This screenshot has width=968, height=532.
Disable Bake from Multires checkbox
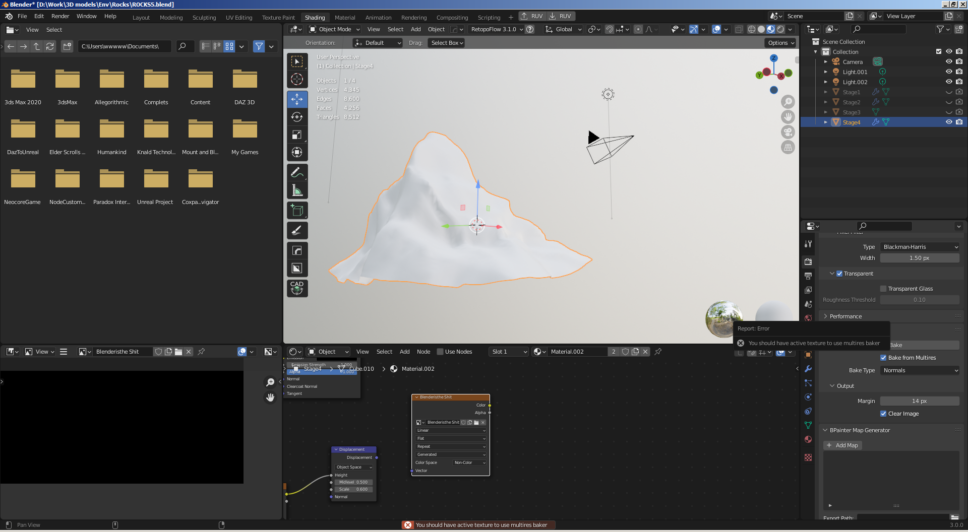tap(883, 358)
